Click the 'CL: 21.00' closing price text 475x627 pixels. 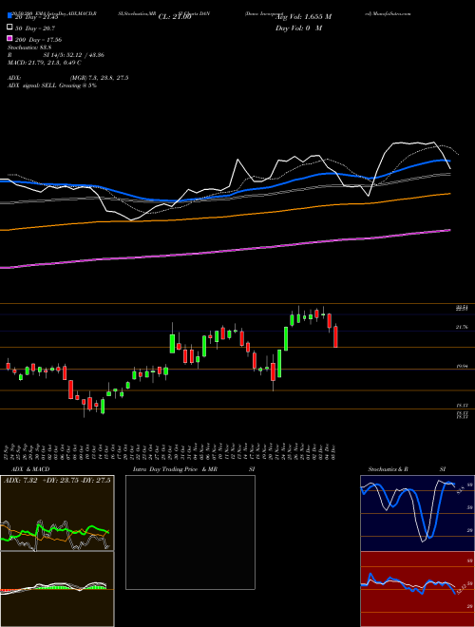click(175, 17)
